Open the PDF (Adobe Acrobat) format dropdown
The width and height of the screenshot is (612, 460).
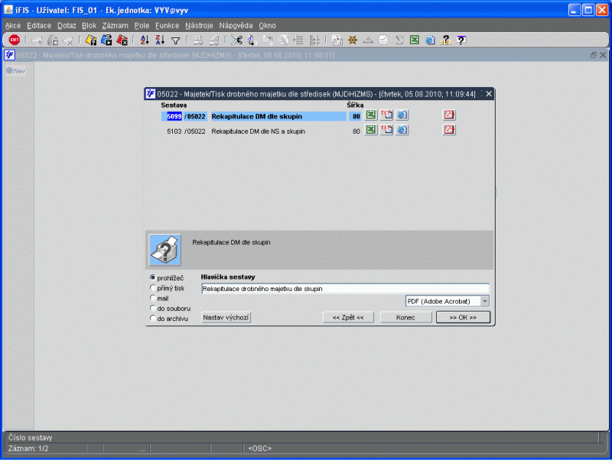point(484,301)
